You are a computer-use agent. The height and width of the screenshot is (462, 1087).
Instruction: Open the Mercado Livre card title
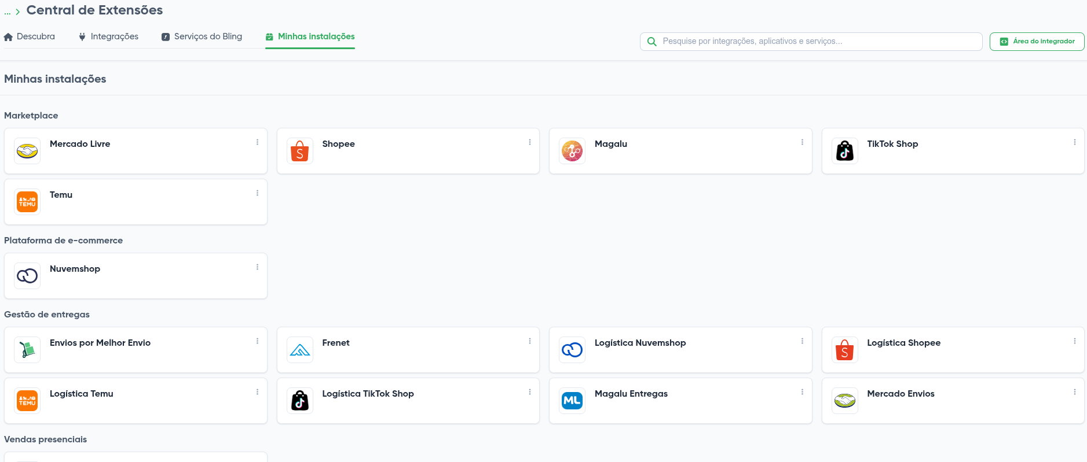[80, 144]
